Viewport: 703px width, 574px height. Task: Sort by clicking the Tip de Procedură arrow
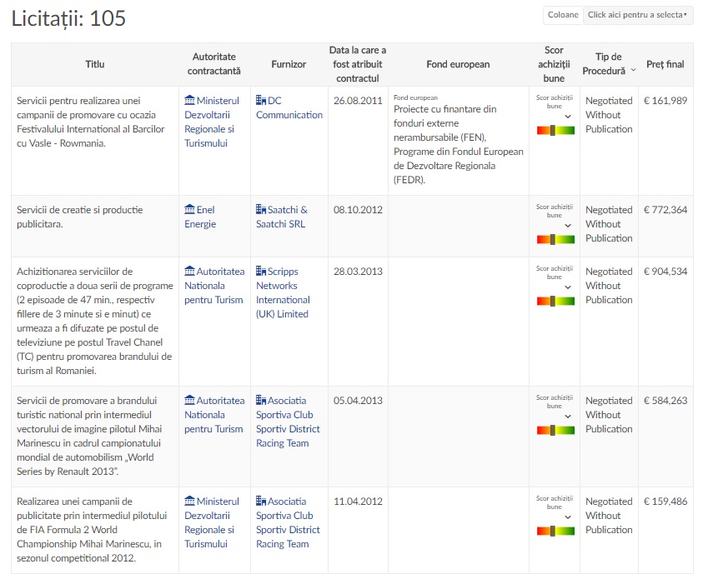click(633, 70)
